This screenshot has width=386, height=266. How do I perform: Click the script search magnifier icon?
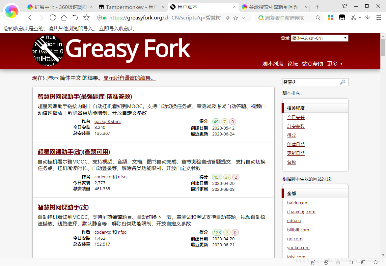(x=343, y=82)
